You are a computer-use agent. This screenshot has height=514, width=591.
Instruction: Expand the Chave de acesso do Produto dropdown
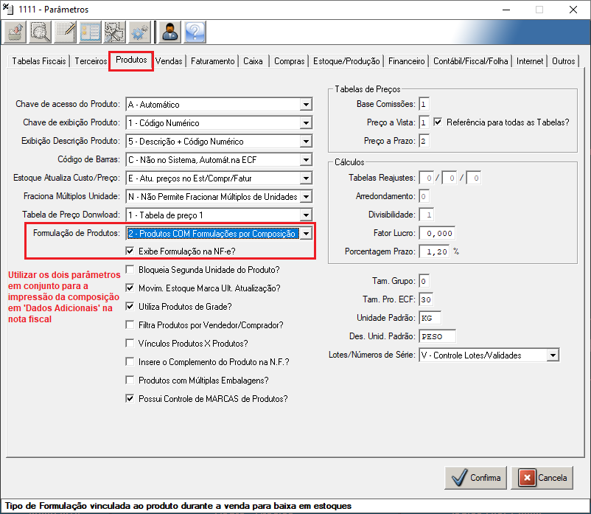[x=306, y=105]
